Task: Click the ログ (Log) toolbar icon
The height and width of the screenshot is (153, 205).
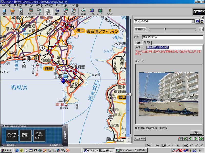Action: point(57,12)
